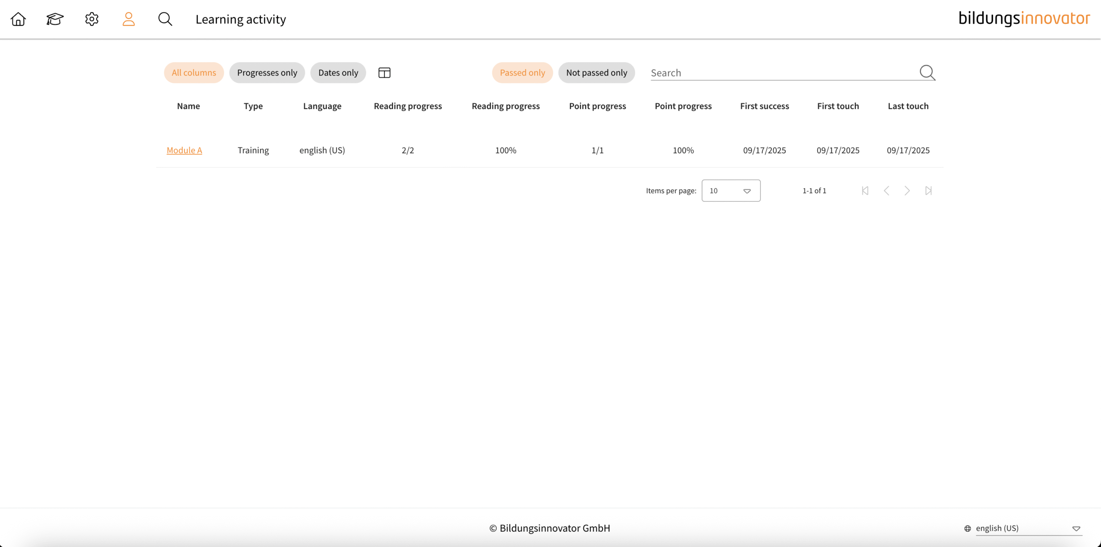Open the column layout selector icon
1101x547 pixels.
tap(384, 73)
